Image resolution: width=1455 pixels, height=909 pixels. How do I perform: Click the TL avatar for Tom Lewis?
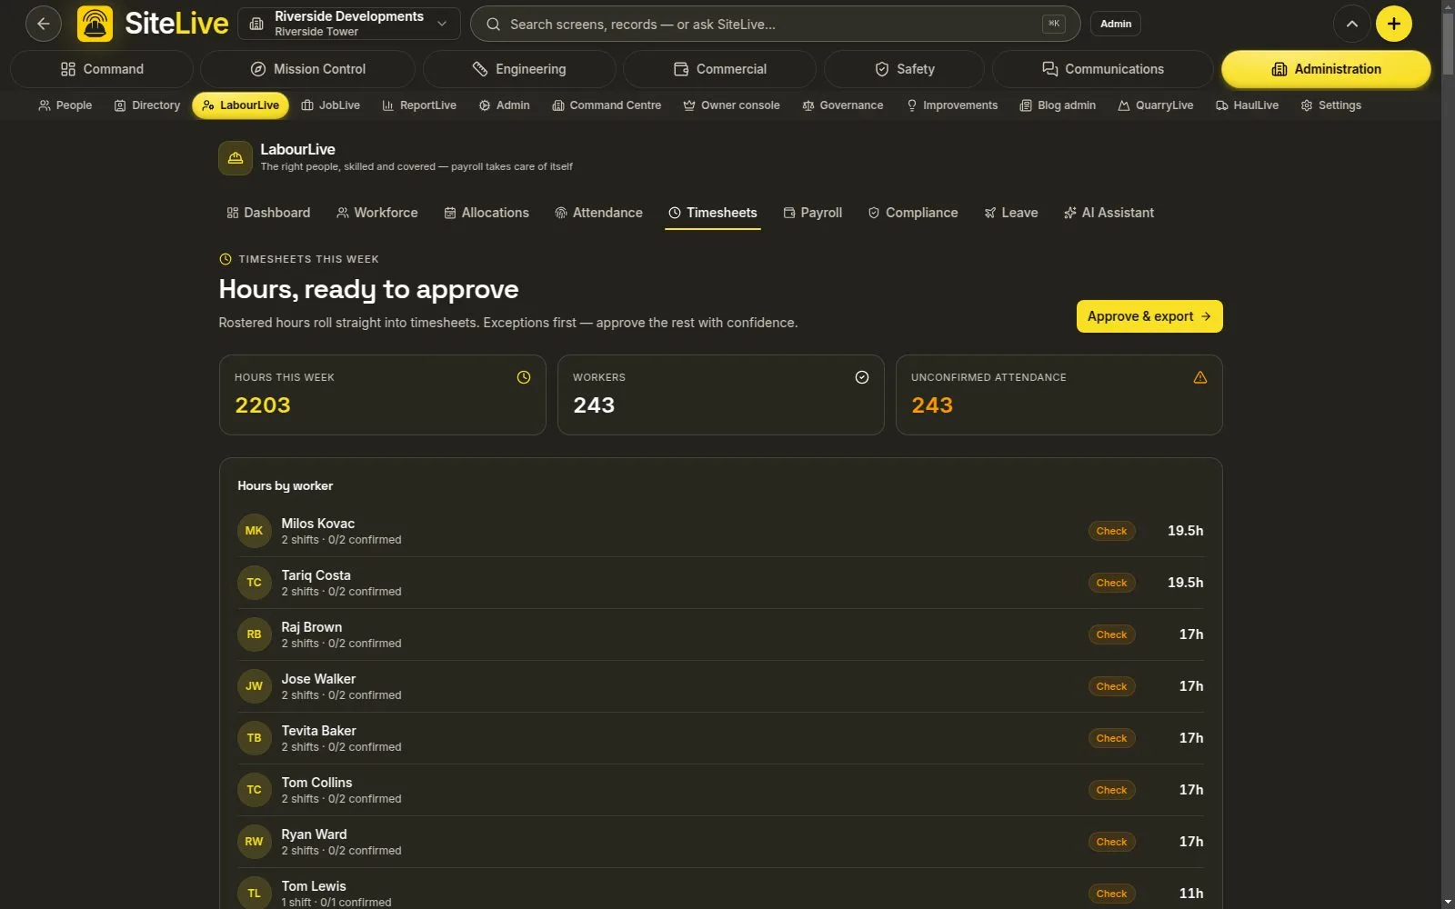(255, 894)
